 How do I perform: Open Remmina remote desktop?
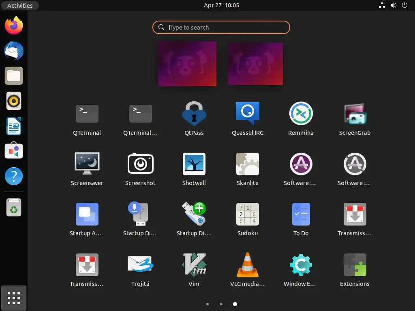(x=301, y=114)
